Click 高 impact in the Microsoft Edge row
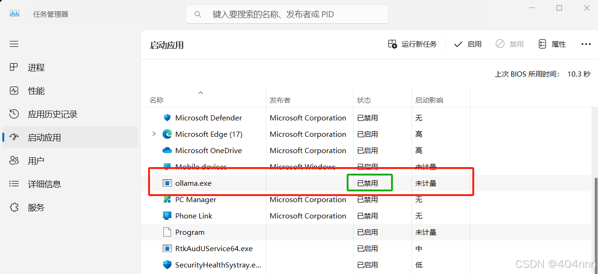 419,134
